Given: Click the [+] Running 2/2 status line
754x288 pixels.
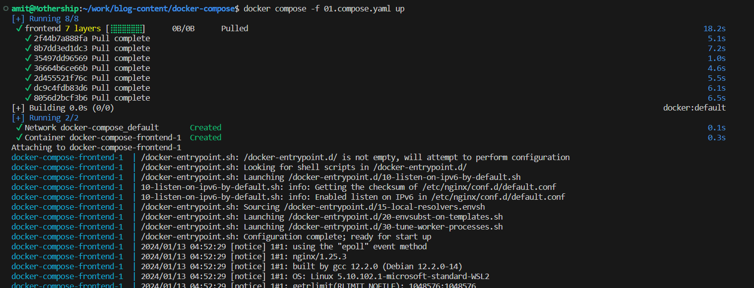Looking at the screenshot, I should click(45, 117).
